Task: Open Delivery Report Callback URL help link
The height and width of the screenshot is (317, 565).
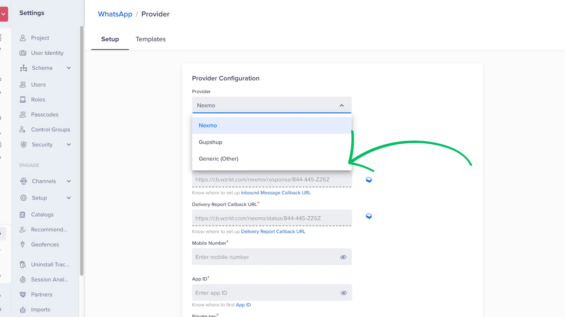Action: coord(273,232)
